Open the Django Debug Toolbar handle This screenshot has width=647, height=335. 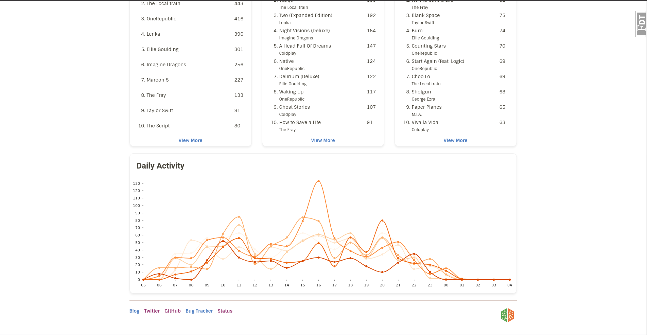(641, 24)
